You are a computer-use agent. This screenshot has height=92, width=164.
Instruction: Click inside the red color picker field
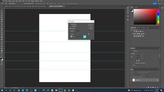[145, 17]
